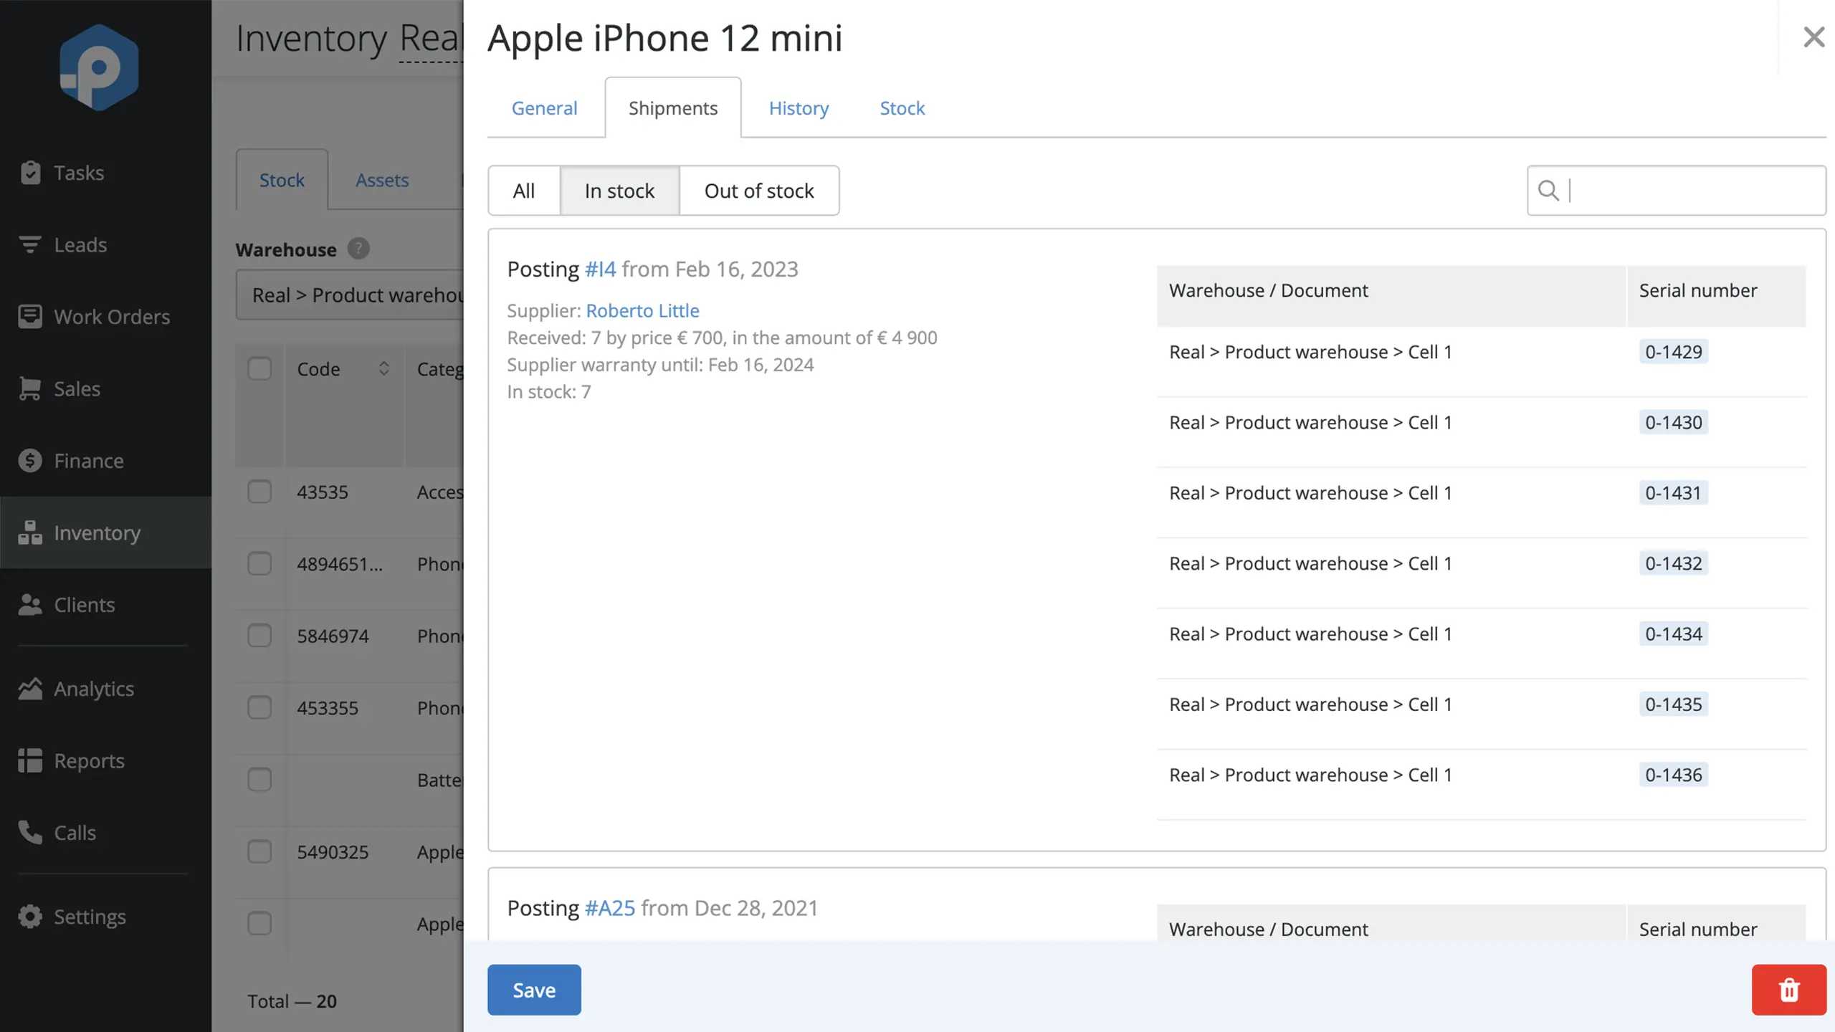Click serial number 0-1429
This screenshot has height=1032, width=1835.
point(1673,352)
